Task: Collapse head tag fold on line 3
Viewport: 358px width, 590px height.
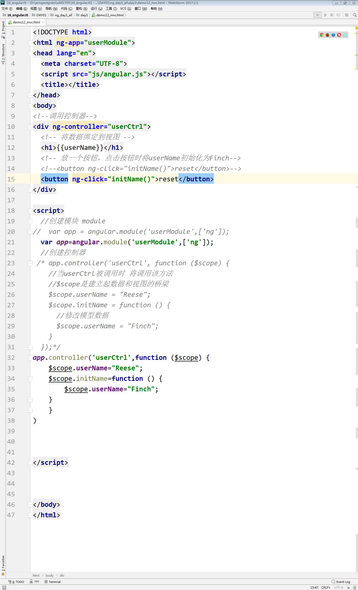Action: (x=30, y=53)
